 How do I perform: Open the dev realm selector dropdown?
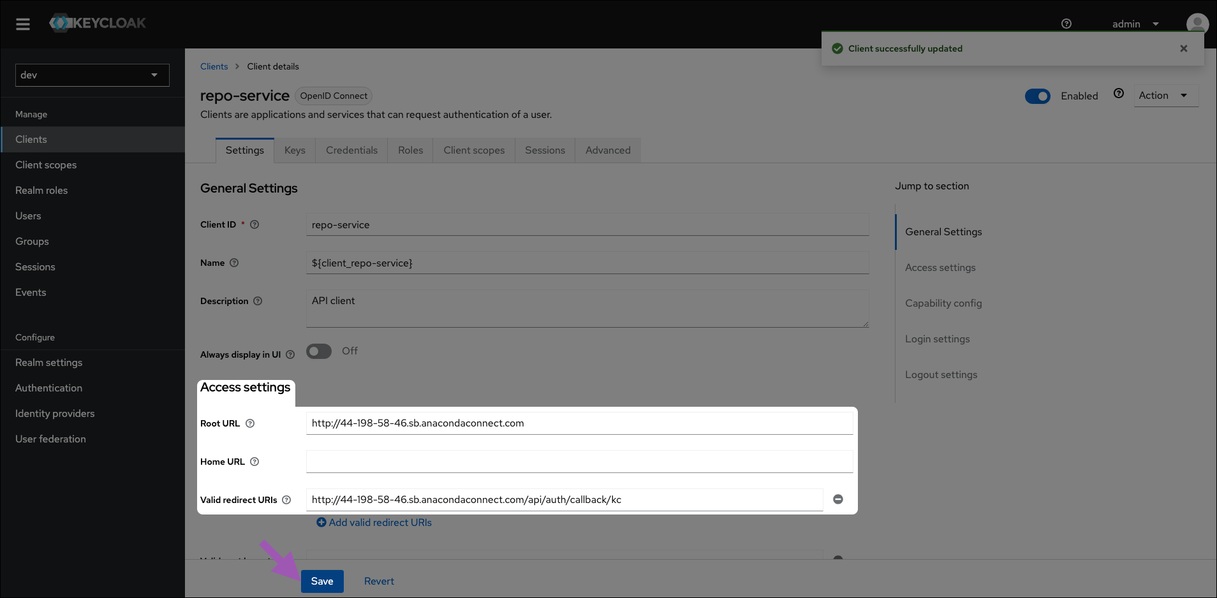(x=92, y=75)
